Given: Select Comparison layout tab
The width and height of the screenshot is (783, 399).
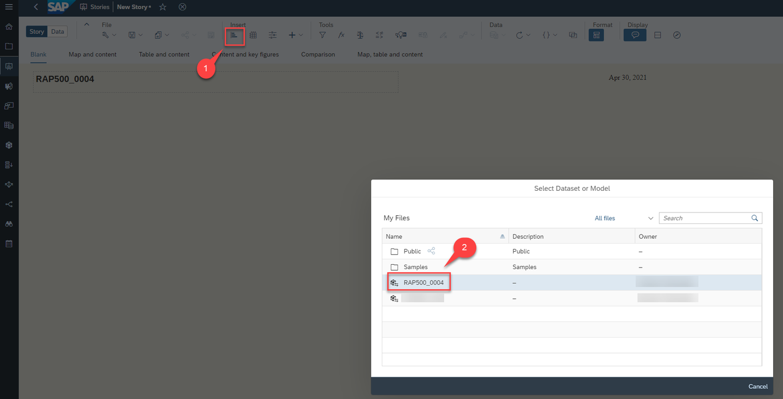Looking at the screenshot, I should tap(318, 54).
